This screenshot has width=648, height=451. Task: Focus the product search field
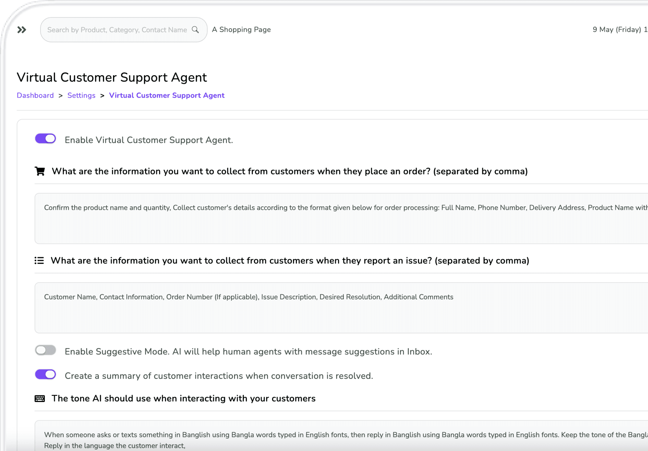(x=117, y=30)
